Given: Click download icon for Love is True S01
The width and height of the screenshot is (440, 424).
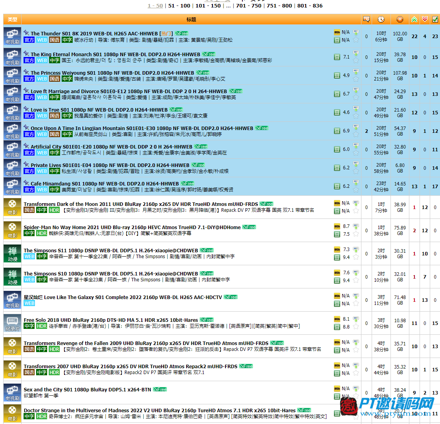Looking at the screenshot, I should [356, 108].
